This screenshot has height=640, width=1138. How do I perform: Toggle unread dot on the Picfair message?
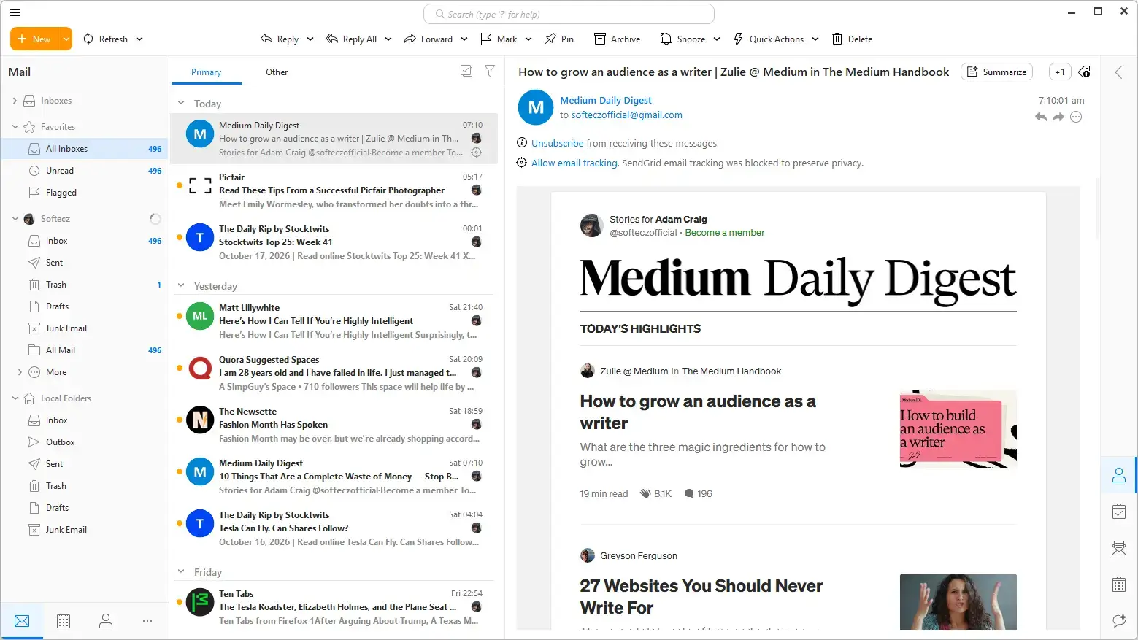tap(180, 185)
